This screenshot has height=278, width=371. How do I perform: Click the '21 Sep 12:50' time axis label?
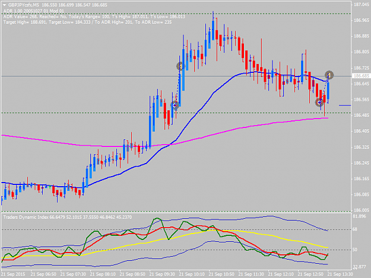click(310, 274)
